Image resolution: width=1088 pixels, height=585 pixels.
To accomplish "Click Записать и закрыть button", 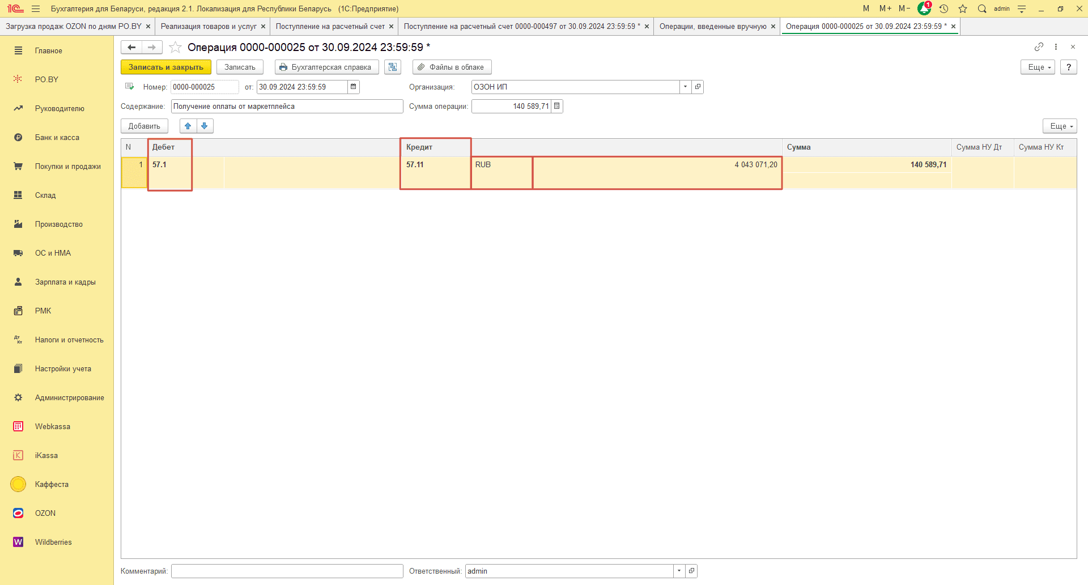I will [x=166, y=67].
